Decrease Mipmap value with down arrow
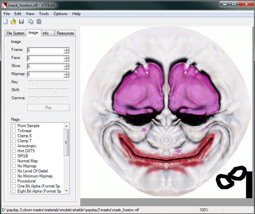Viewport: 255px width, 214px height. click(66, 76)
